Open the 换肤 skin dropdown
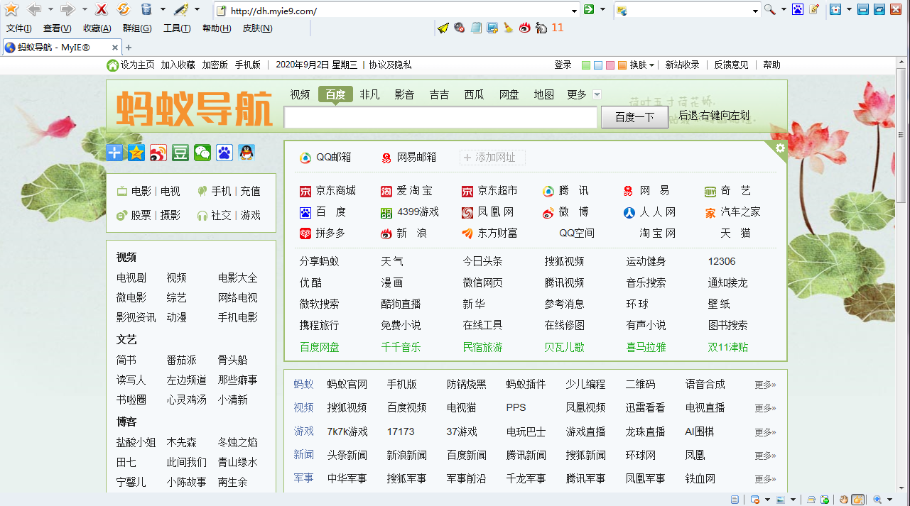The width and height of the screenshot is (910, 506). pos(641,65)
